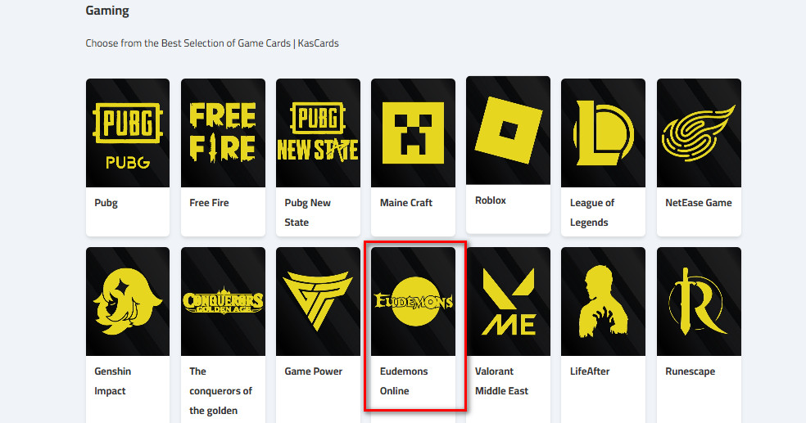Click the Gaming section heading
Image resolution: width=806 pixels, height=423 pixels.
click(107, 11)
